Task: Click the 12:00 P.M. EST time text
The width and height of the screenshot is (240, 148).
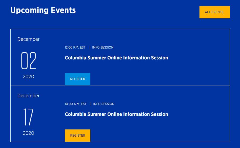Action: pyautogui.click(x=75, y=47)
